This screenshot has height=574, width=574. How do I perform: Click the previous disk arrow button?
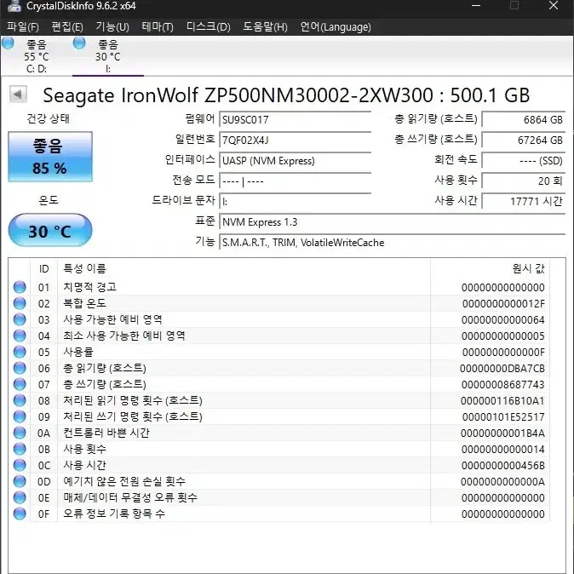18,95
